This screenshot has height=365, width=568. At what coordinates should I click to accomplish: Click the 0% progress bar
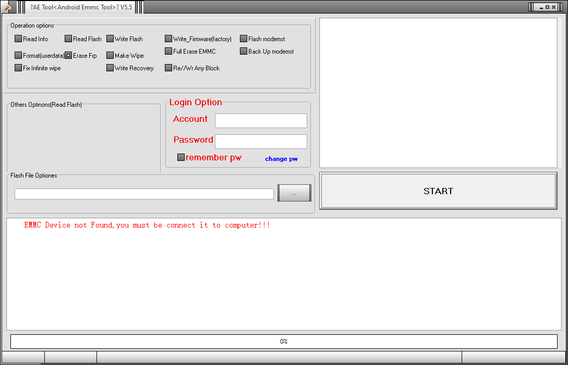tap(284, 341)
